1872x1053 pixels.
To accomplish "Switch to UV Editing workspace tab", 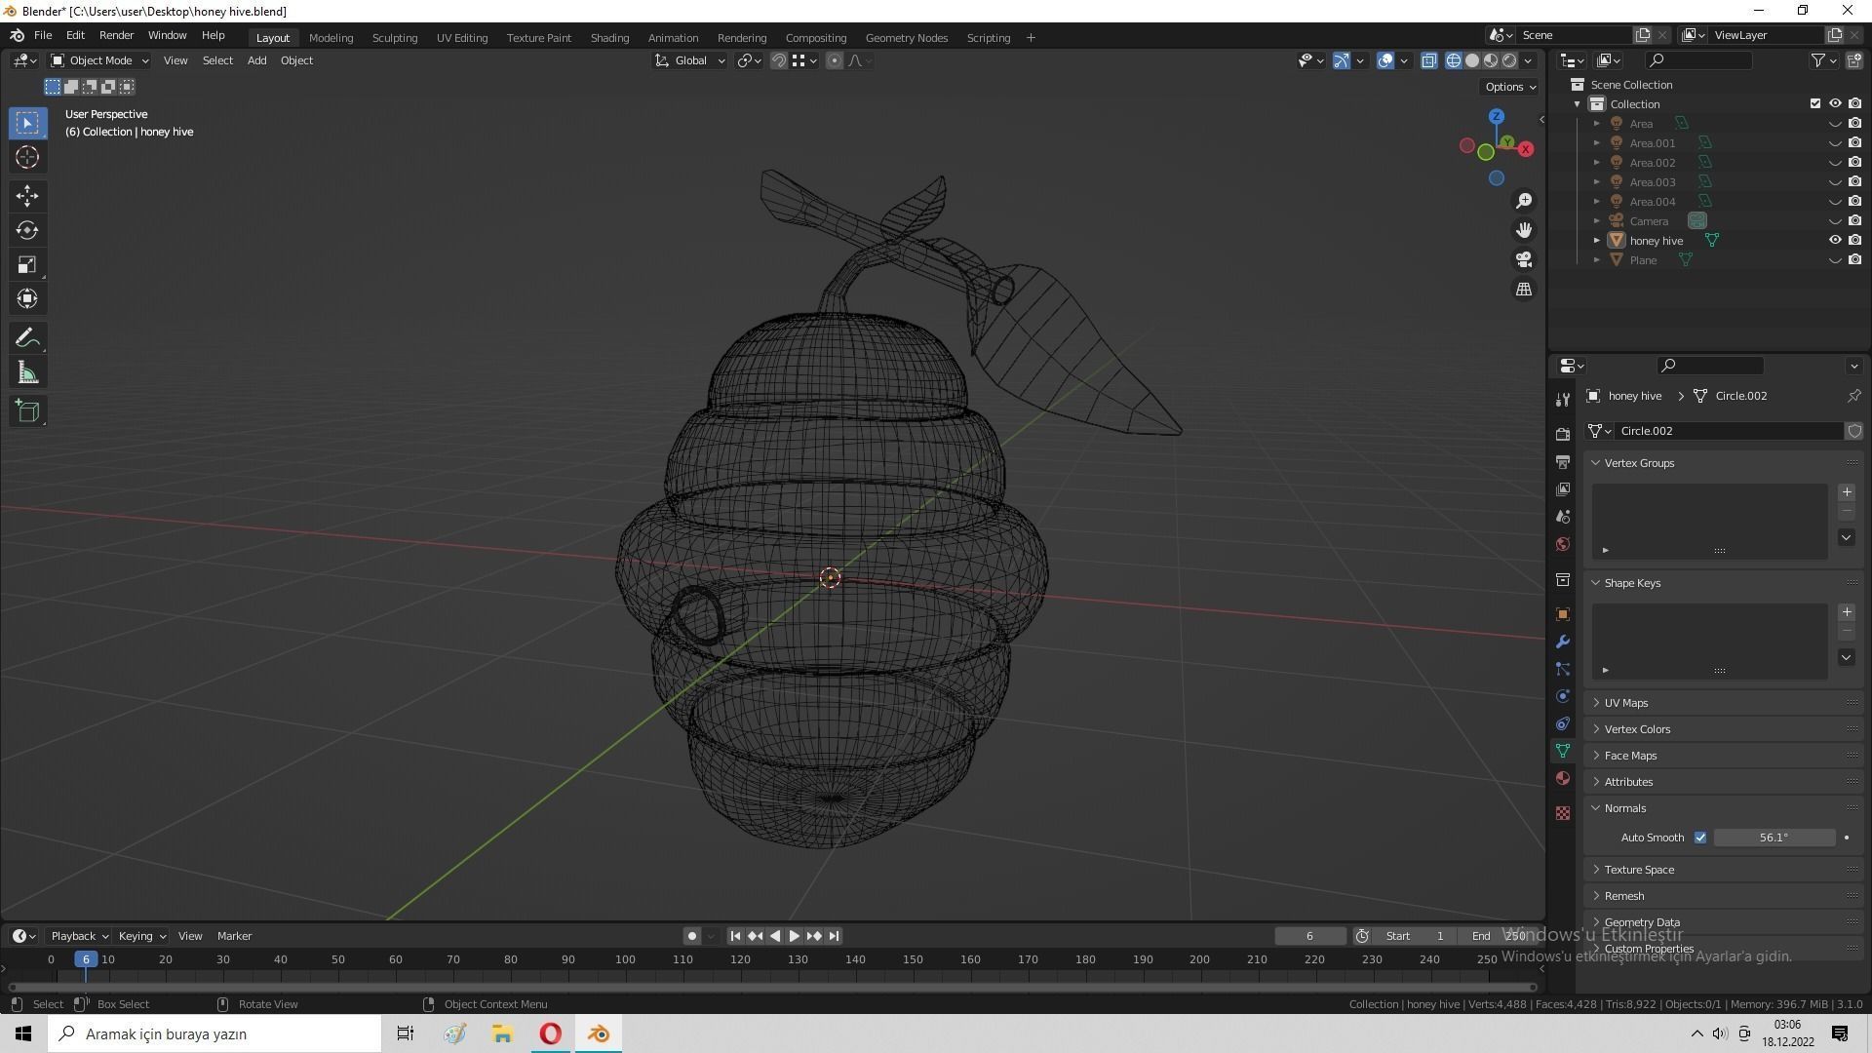I will pos(461,38).
